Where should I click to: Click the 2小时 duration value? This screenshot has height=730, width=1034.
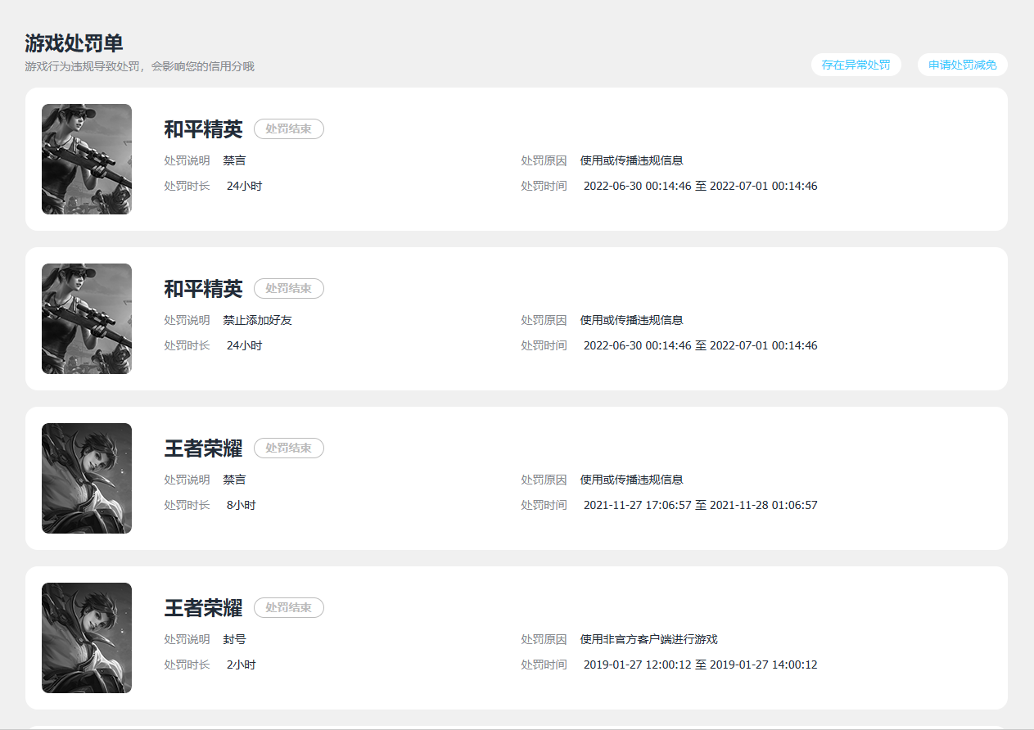(242, 665)
